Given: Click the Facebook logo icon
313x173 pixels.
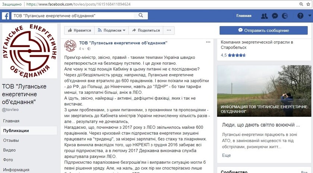Looking at the screenshot, I should 6,16.
